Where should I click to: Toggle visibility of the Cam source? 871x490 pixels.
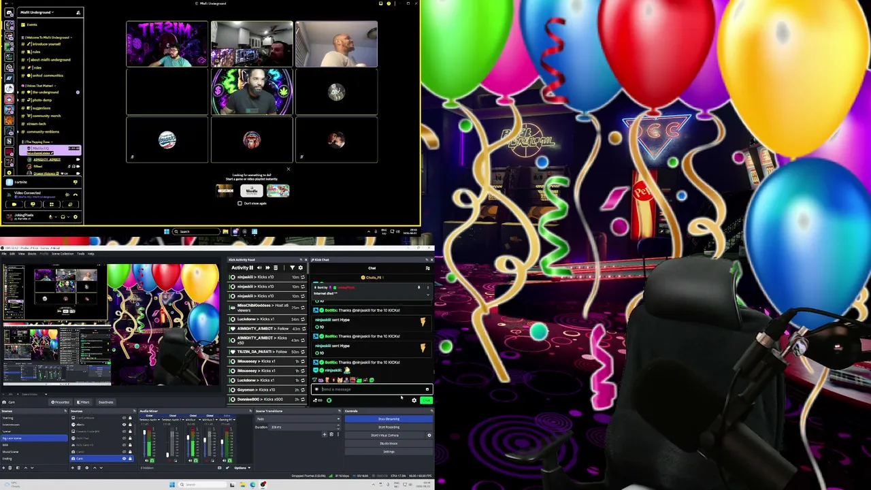tap(124, 459)
